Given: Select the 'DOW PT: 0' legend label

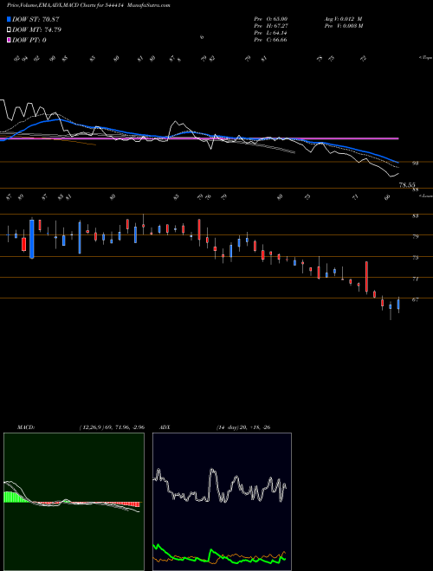Looking at the screenshot, I should (x=29, y=40).
